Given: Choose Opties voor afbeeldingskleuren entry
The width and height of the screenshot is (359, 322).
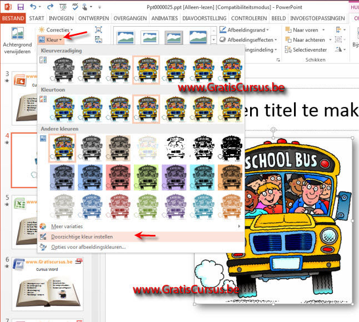Looking at the screenshot, I should (x=141, y=247).
